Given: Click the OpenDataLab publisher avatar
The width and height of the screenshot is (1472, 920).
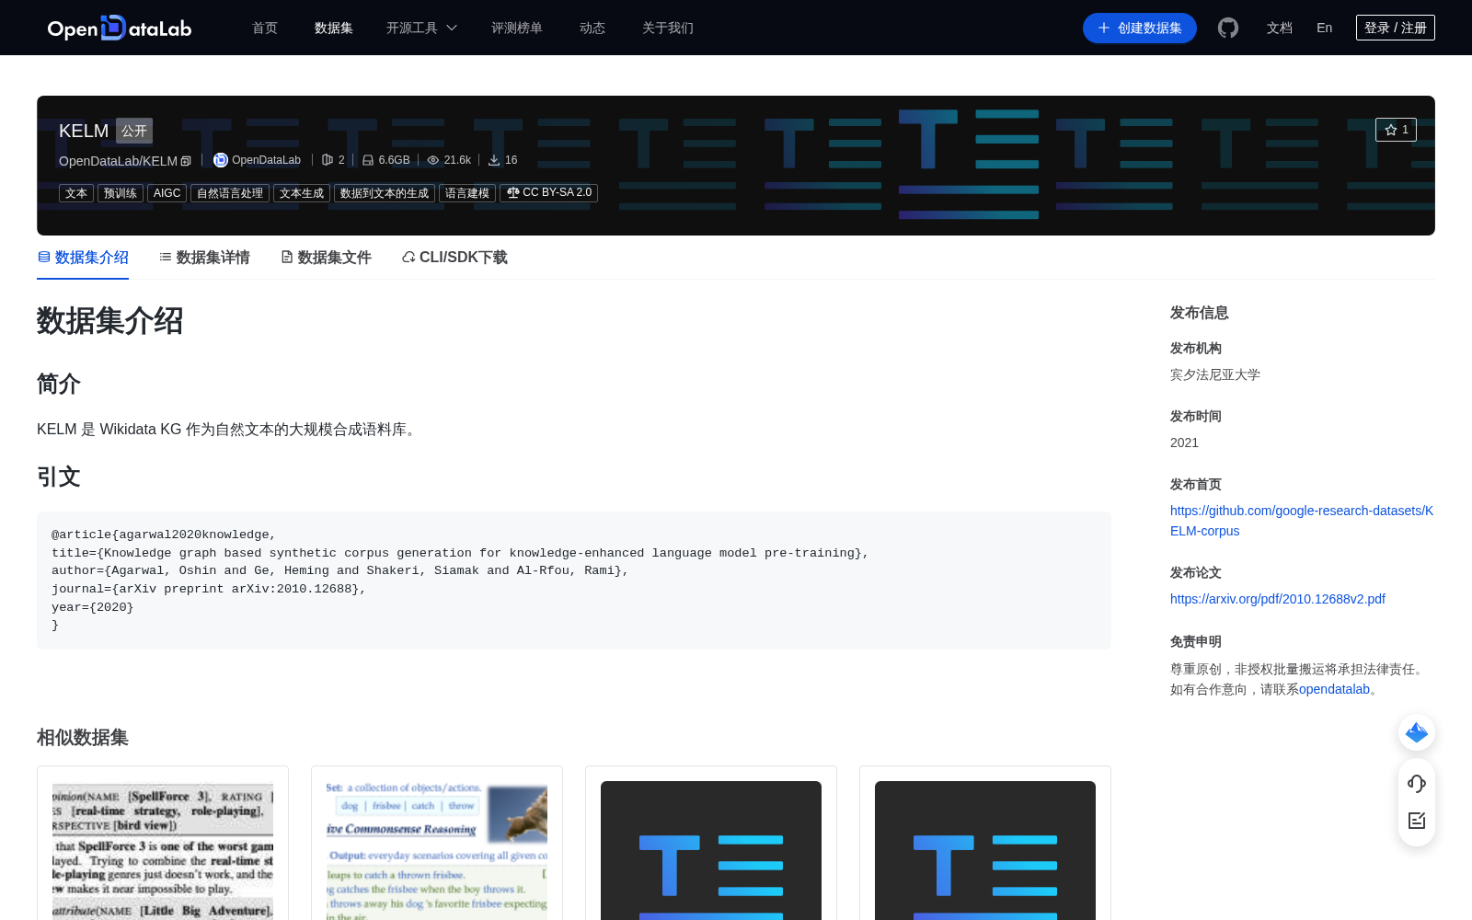Looking at the screenshot, I should (x=221, y=160).
